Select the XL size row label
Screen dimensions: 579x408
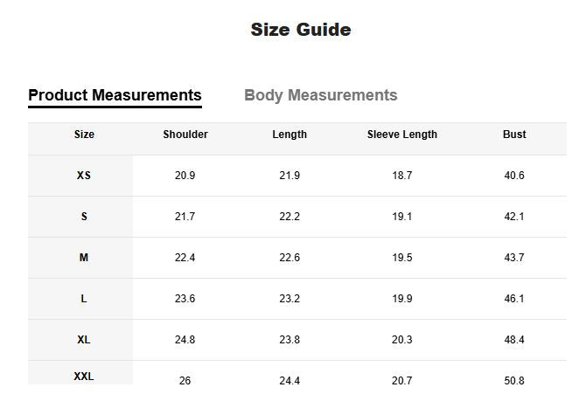(84, 340)
